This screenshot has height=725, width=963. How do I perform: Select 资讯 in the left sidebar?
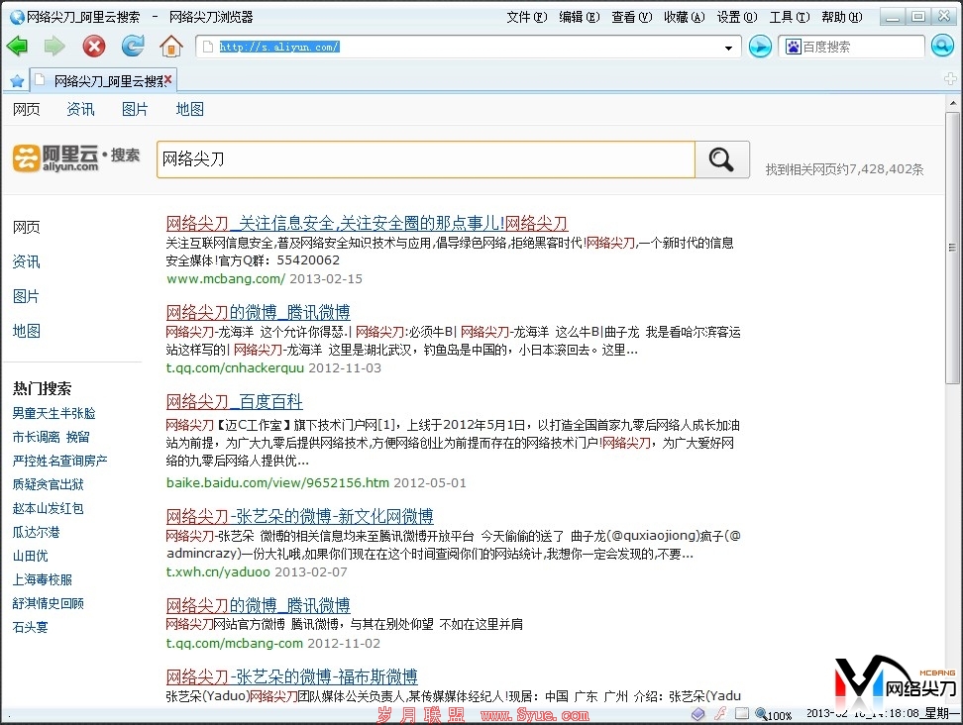[27, 262]
